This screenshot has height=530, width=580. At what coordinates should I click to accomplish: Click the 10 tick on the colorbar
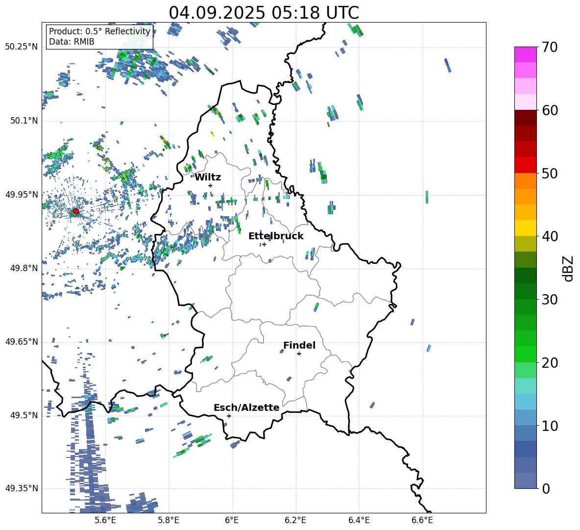pos(549,426)
